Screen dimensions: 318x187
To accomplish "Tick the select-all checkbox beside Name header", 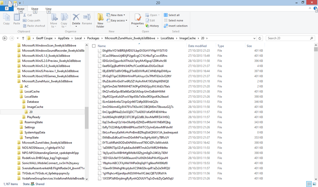I will [x=94, y=46].
